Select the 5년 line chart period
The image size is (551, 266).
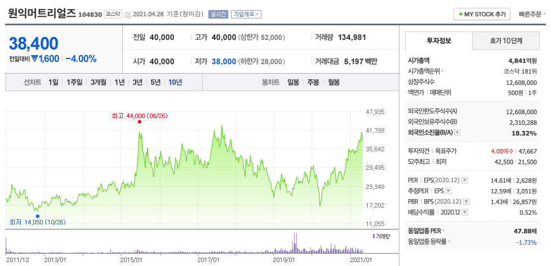[x=155, y=83]
